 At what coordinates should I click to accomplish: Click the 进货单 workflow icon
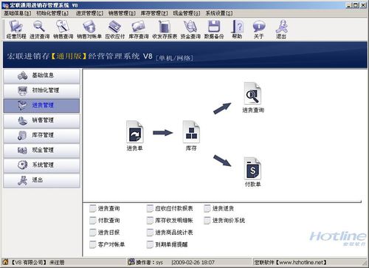[134, 136]
